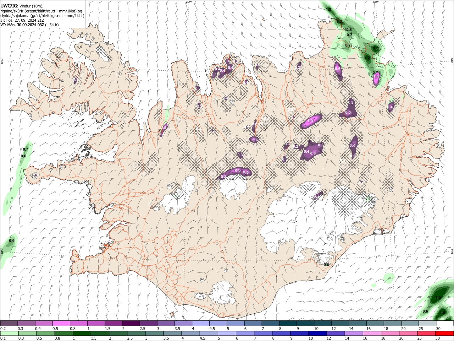Select the deep navy blue swatch labeled 10
This screenshot has width=454, height=341.
pyautogui.click(x=317, y=334)
